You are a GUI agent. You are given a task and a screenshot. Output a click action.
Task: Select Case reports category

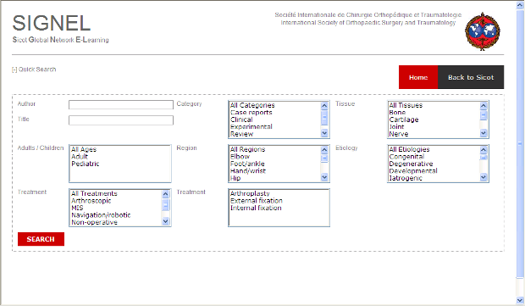[x=251, y=113]
